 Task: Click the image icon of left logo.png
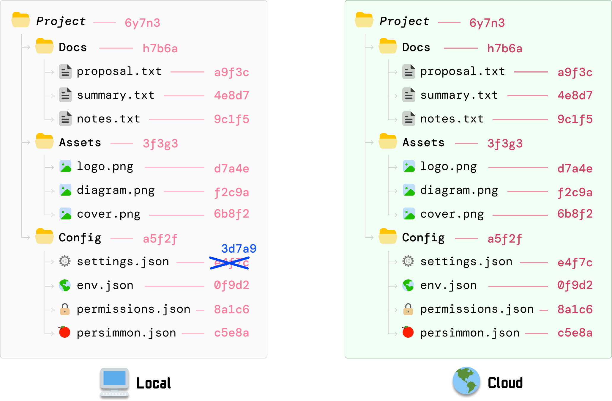pos(65,166)
